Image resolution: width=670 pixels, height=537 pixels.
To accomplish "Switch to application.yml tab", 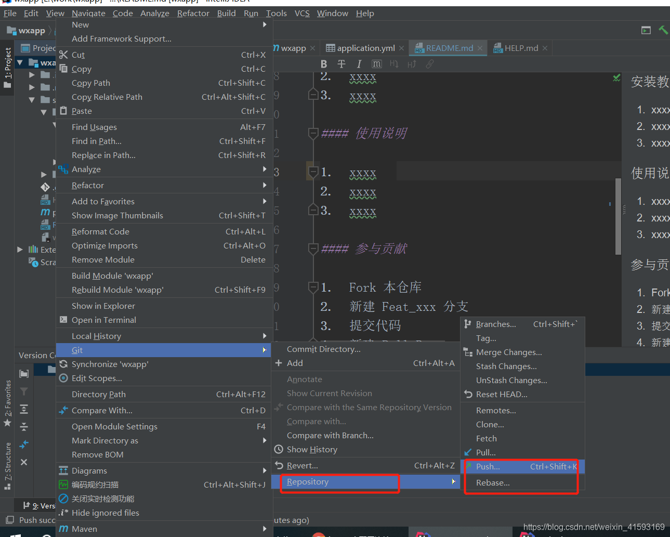I will click(x=365, y=48).
